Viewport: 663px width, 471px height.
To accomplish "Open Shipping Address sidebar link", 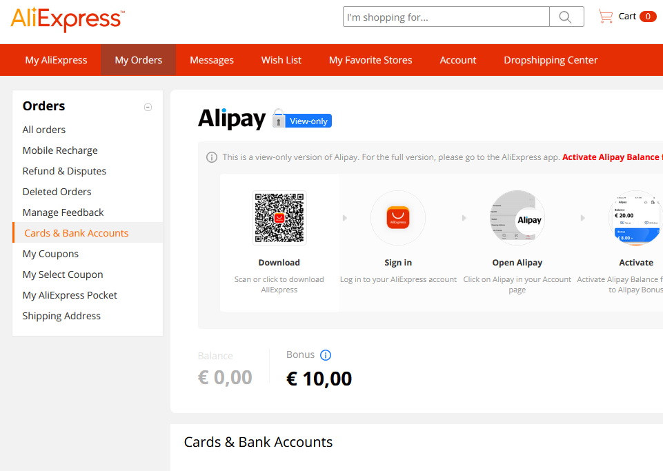I will 61,316.
